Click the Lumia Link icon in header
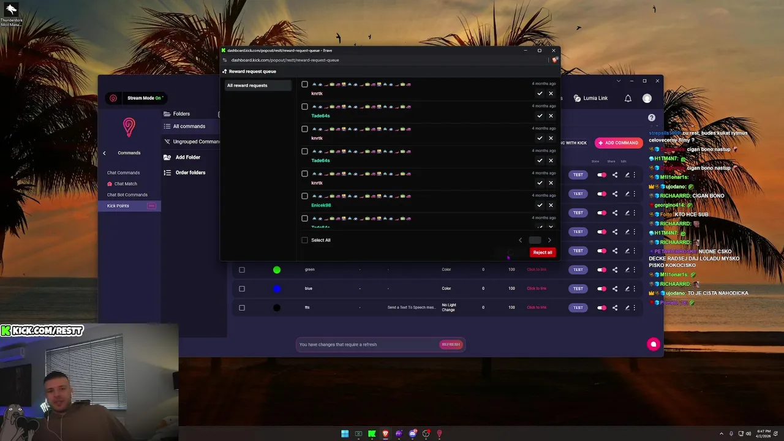Viewport: 784px width, 441px height. [577, 98]
